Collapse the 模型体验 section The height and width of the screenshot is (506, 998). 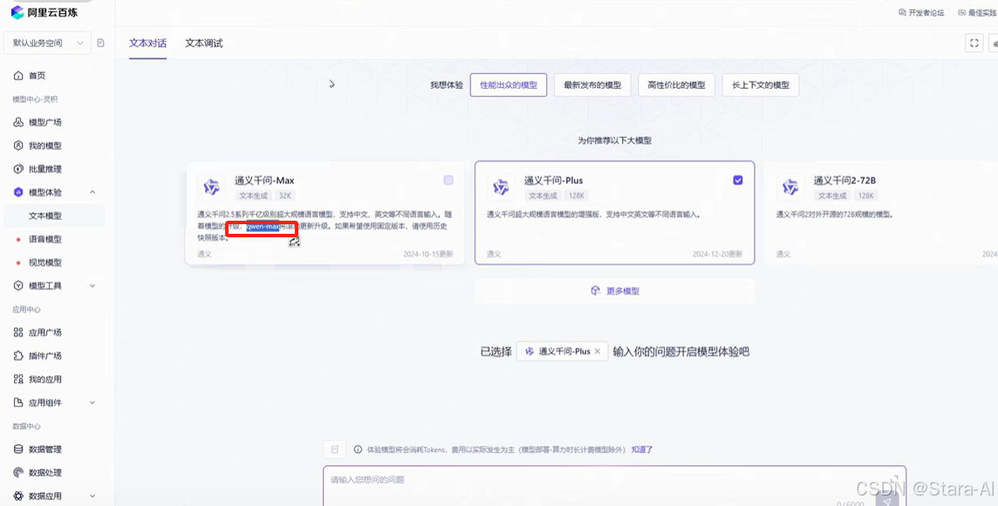tap(92, 192)
